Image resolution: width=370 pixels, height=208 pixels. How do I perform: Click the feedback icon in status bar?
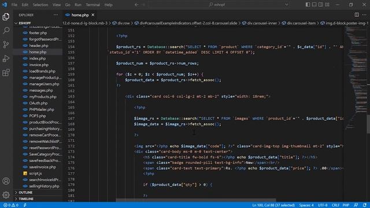356,205
